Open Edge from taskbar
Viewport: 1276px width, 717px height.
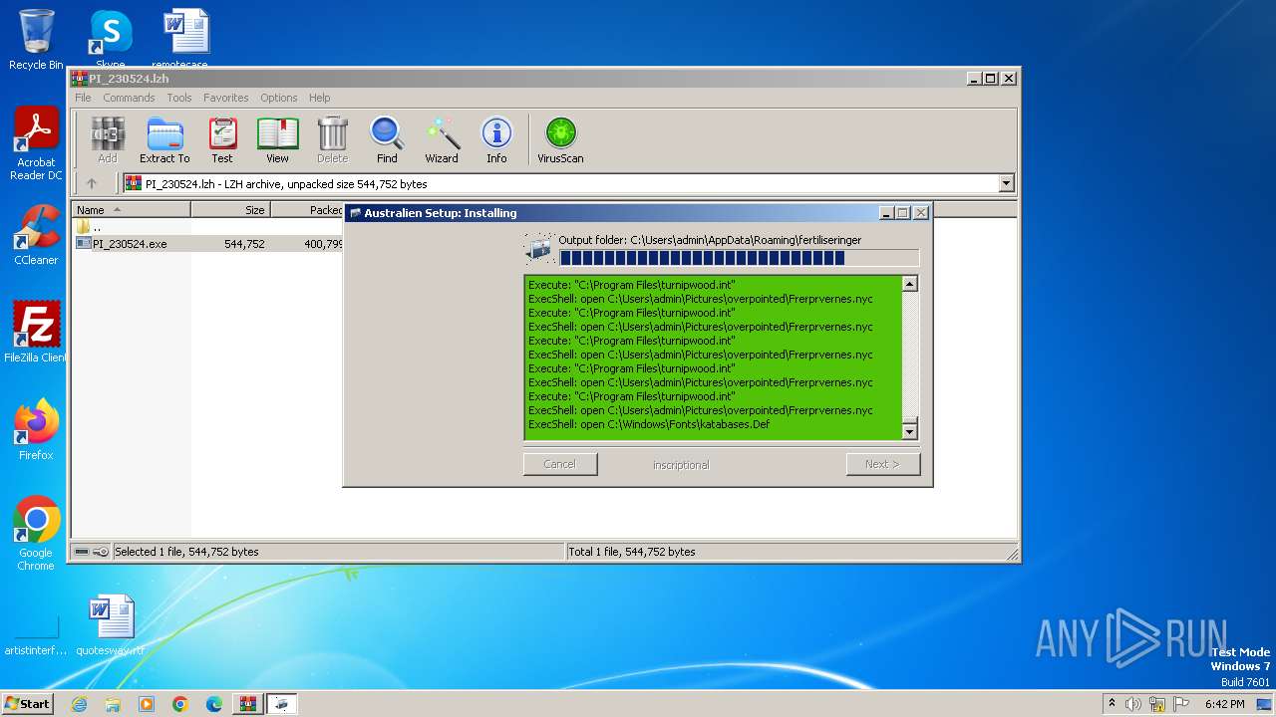coord(214,704)
